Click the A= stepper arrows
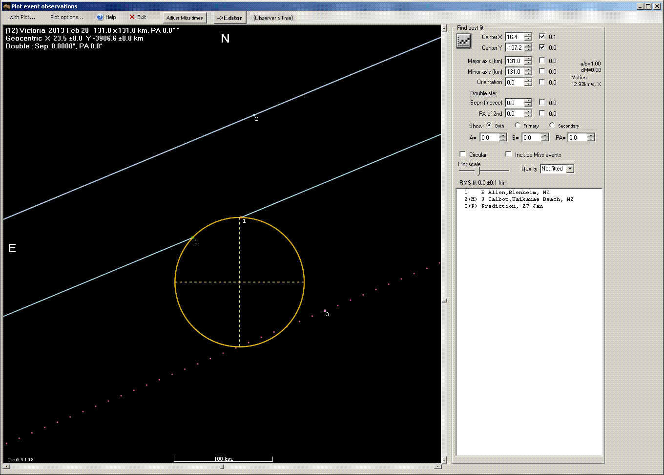664x475 pixels. tap(502, 138)
